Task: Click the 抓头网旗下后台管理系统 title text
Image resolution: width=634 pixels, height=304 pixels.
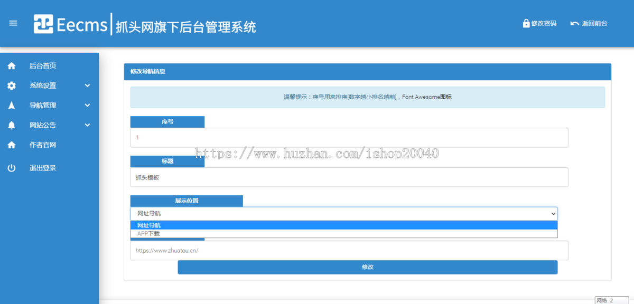Action: [185, 26]
